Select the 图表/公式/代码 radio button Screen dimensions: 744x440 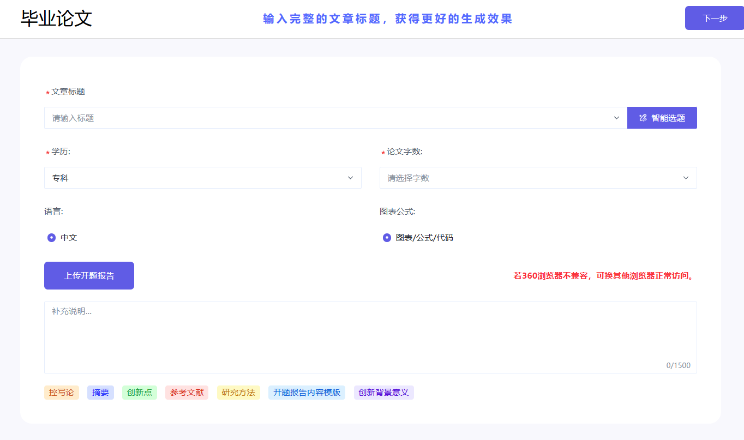tap(387, 238)
